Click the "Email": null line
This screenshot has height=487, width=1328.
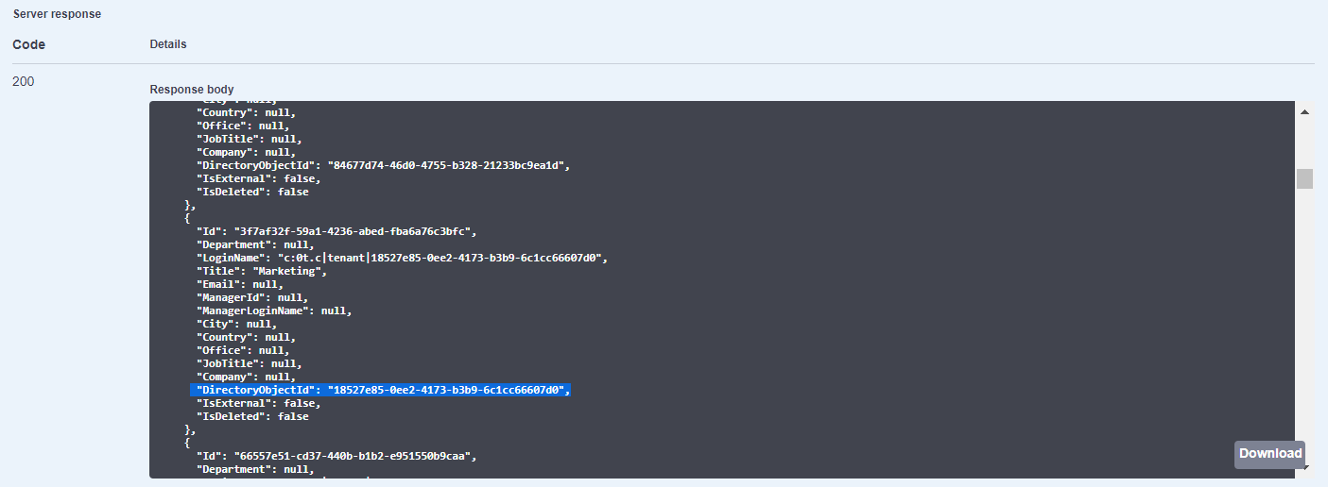(x=239, y=284)
